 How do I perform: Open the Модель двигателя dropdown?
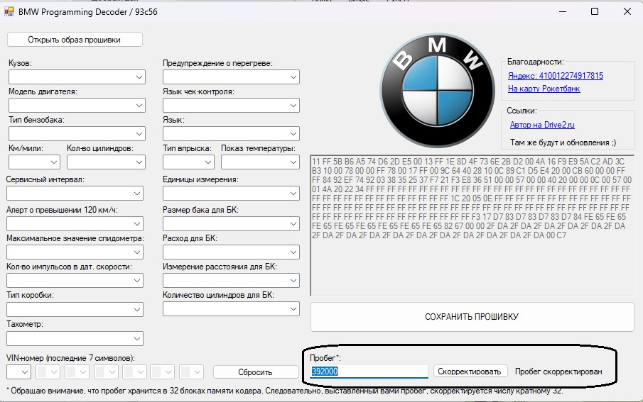pyautogui.click(x=77, y=105)
